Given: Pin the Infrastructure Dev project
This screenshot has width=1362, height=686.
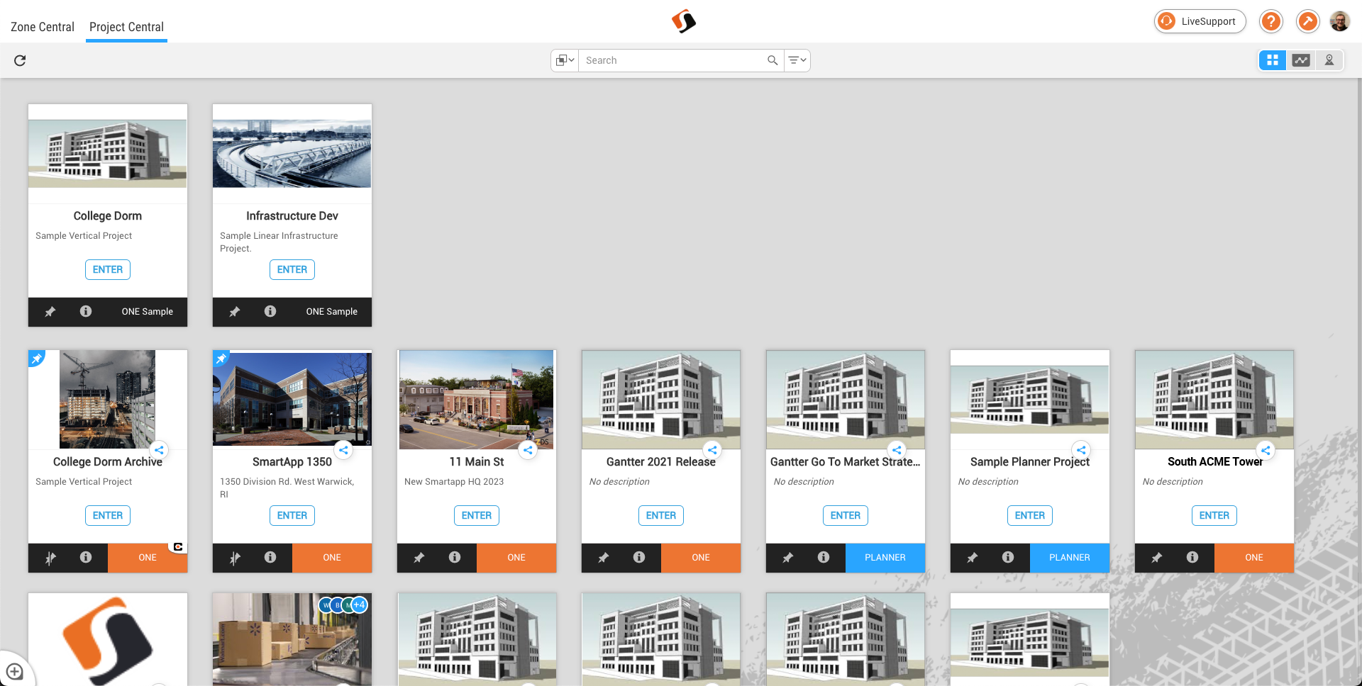Looking at the screenshot, I should (235, 312).
